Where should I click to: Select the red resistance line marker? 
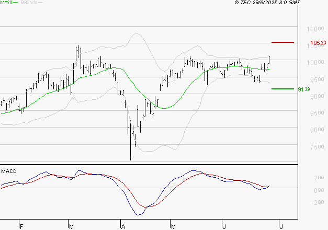(282, 42)
